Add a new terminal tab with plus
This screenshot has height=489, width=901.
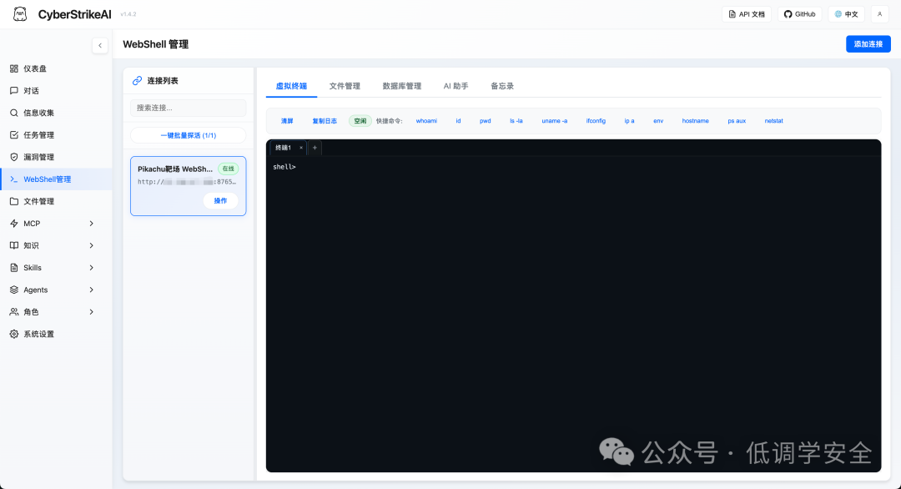(x=315, y=148)
